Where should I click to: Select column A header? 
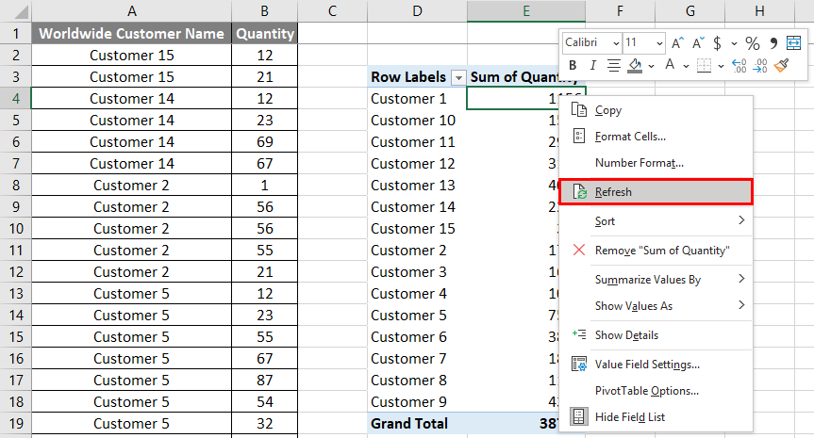(x=132, y=11)
